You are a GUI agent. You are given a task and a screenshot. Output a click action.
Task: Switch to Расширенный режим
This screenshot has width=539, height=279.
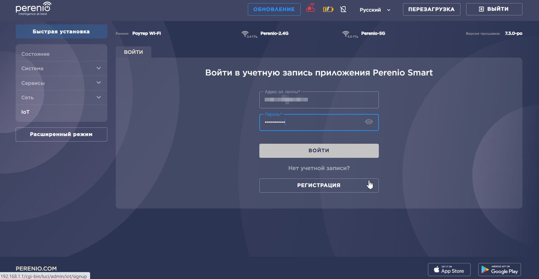point(61,134)
